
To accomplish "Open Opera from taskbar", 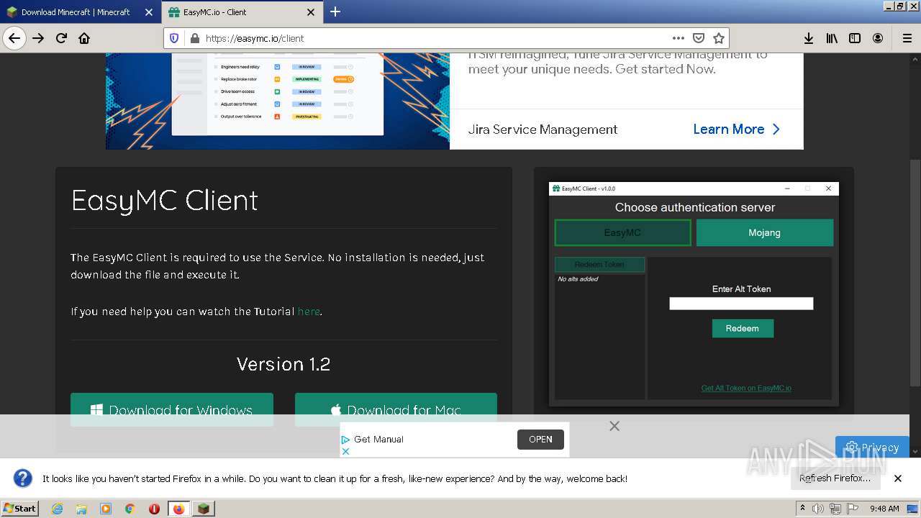I will tap(154, 509).
